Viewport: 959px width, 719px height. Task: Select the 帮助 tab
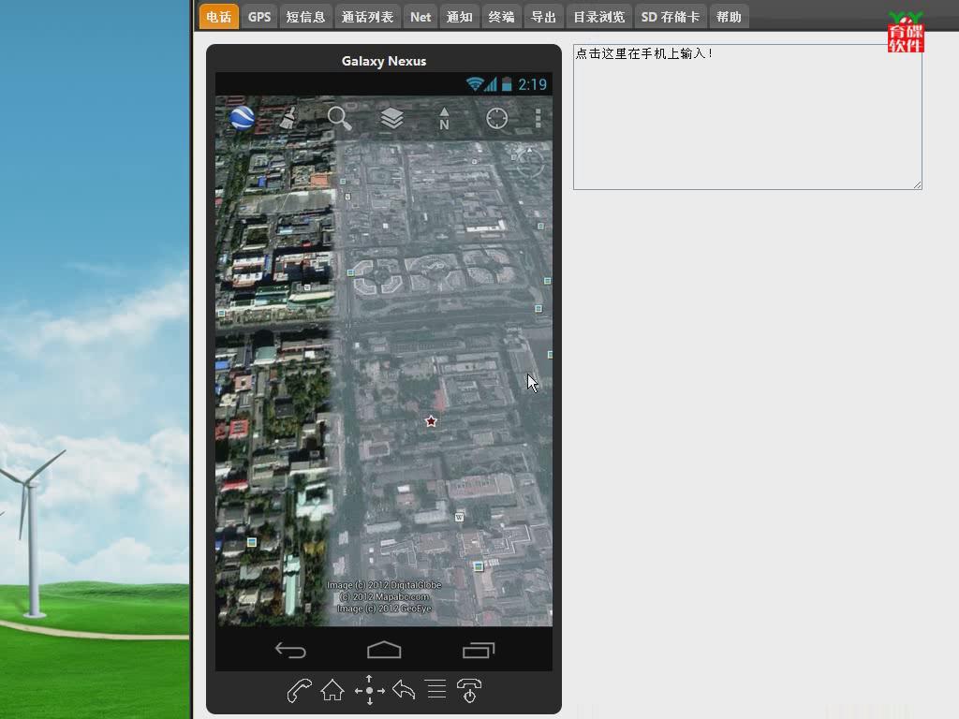pyautogui.click(x=729, y=17)
